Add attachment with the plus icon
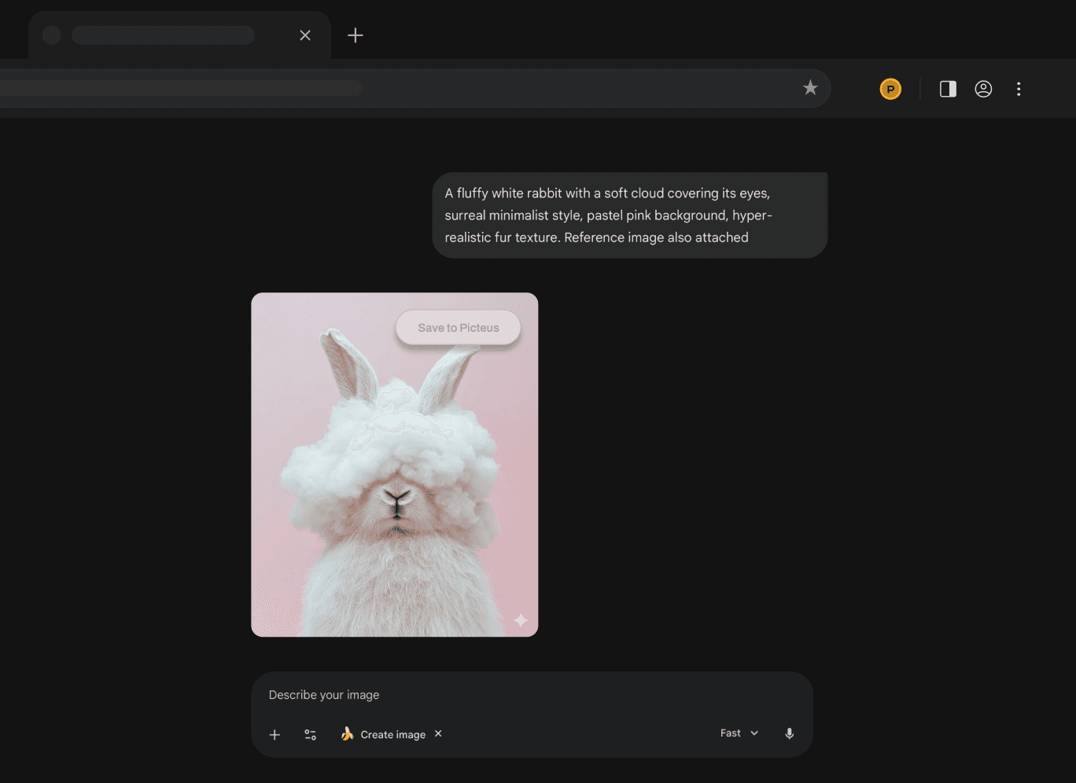 click(x=275, y=735)
